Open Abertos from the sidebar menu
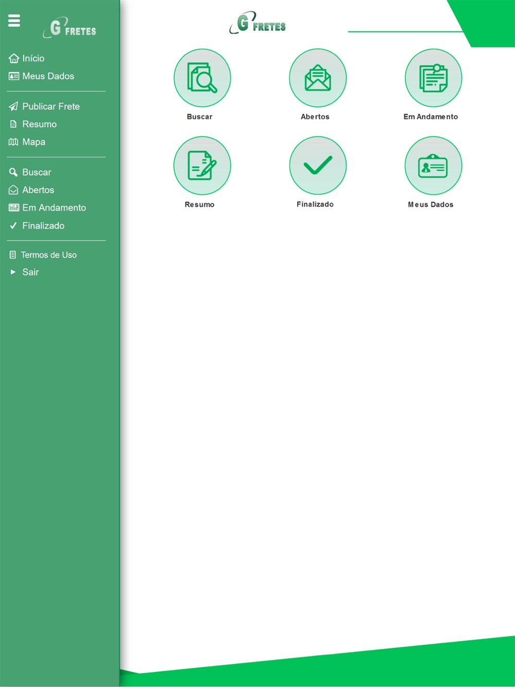 click(38, 190)
